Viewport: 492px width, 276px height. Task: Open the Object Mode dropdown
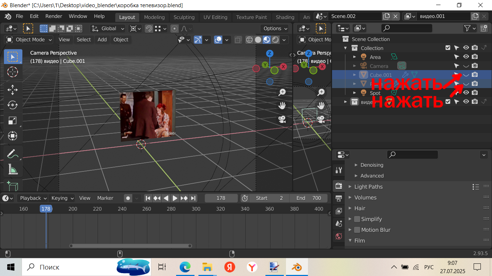click(x=29, y=40)
